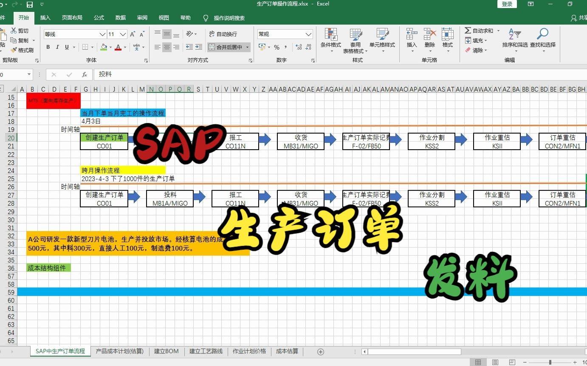Click the formula bar containing 投料
This screenshot has height=366, width=587.
click(x=340, y=74)
